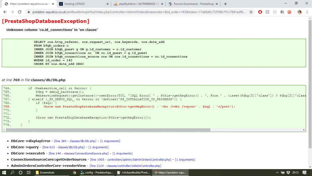The image size is (312, 176).
Task: Click the code block horizontal scrollbar thumb
Action: [x=108, y=130]
